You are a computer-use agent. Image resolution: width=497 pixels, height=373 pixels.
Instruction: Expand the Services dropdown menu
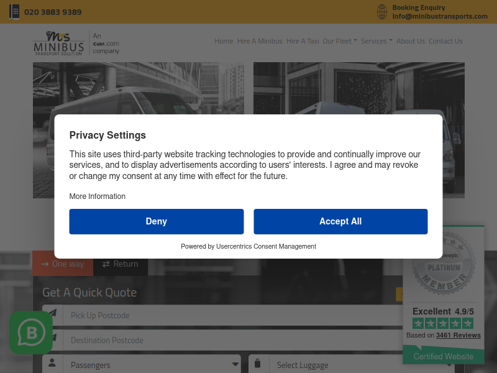[x=376, y=41]
